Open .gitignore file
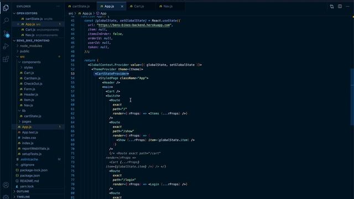Image resolution: width=354 pixels, height=199 pixels. pyautogui.click(x=27, y=165)
